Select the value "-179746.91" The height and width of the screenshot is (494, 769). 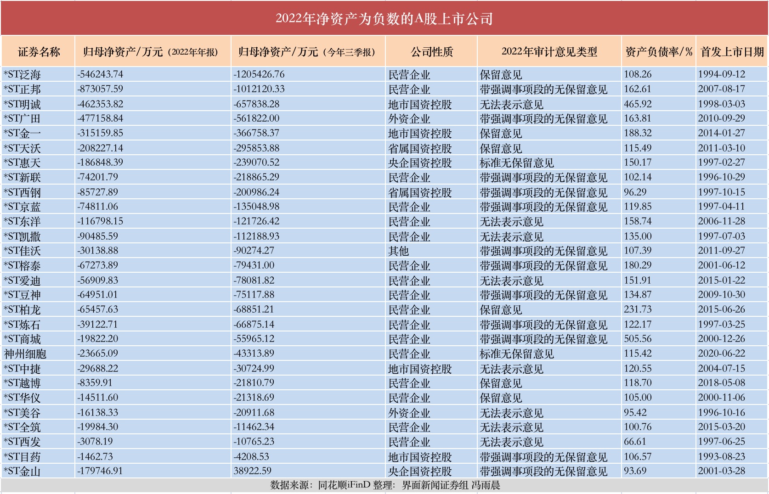click(x=100, y=471)
